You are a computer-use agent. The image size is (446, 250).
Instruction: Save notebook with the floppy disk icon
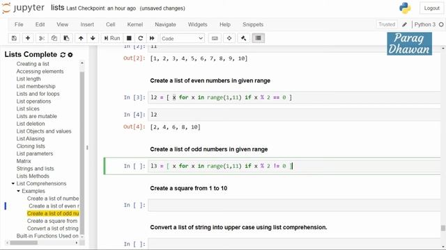click(14, 38)
